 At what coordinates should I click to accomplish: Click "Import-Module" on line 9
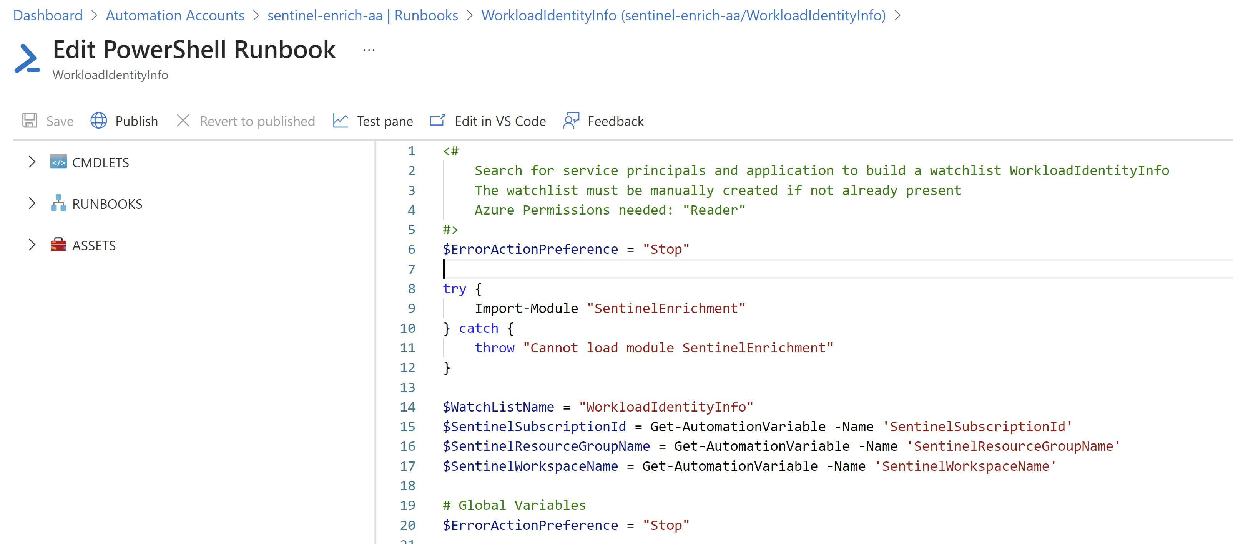point(527,308)
